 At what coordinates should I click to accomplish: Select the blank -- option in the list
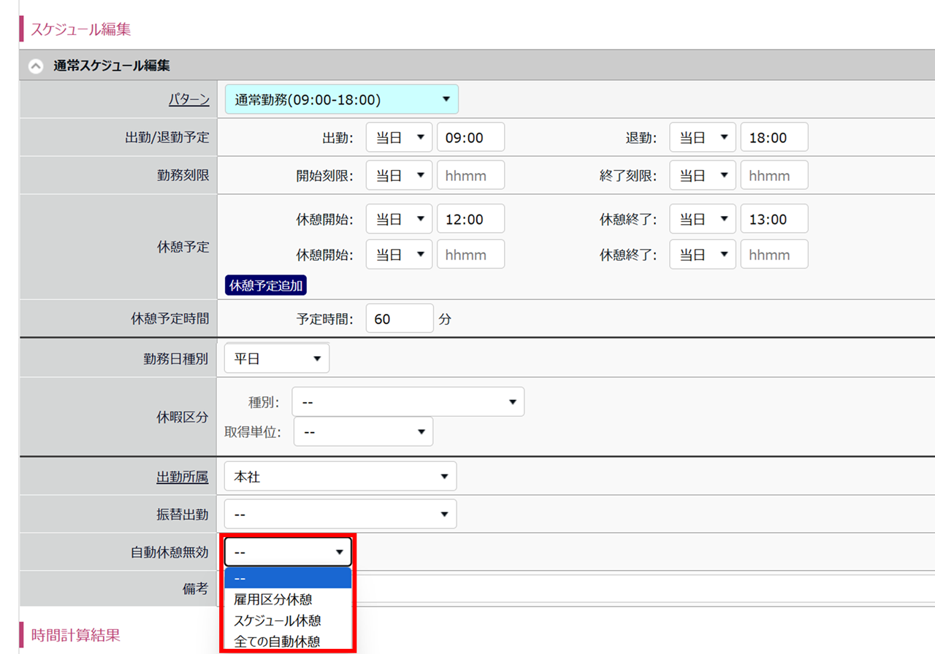tap(288, 578)
